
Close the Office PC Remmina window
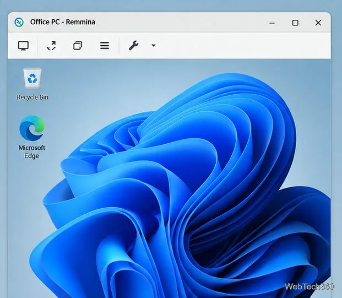coord(318,23)
